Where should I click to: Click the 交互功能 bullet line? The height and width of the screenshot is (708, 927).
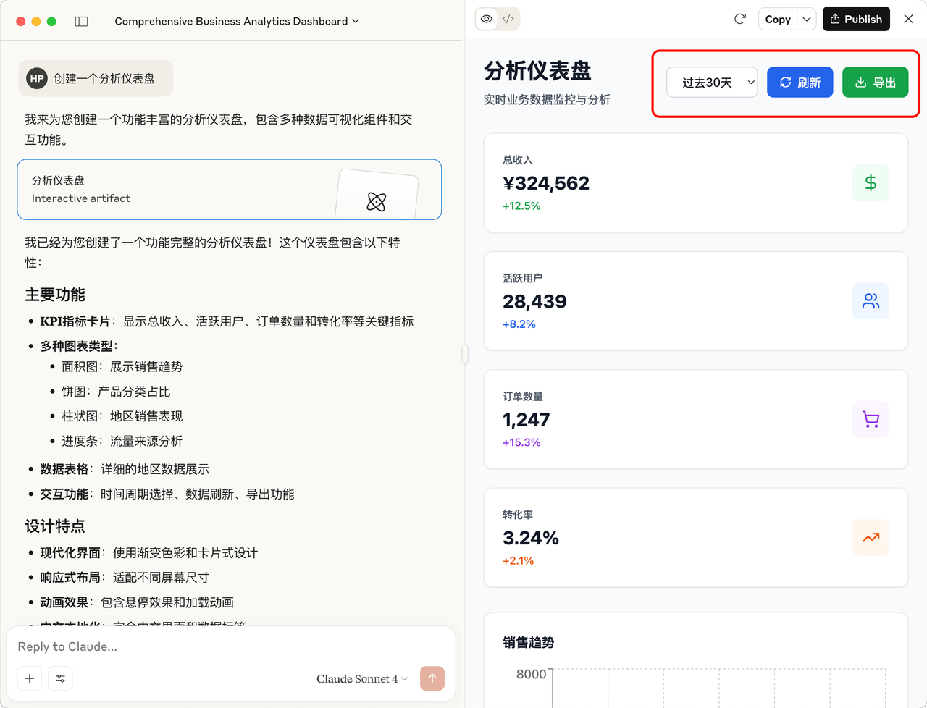167,494
